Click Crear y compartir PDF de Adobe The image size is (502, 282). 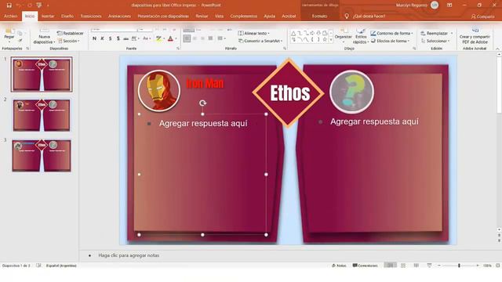475,36
